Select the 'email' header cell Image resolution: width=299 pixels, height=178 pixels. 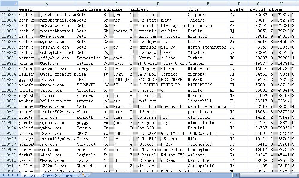coord(47,9)
